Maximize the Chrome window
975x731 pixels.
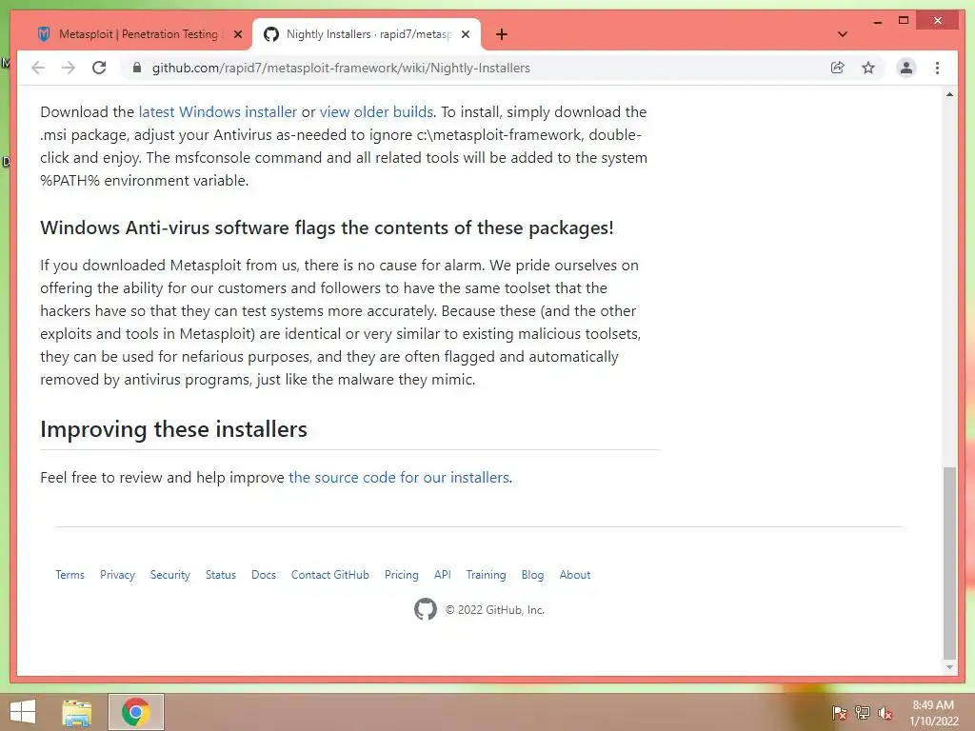tap(904, 21)
